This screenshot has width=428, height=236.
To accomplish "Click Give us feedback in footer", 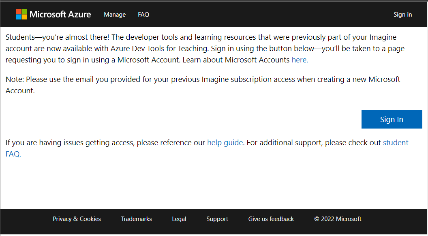I will point(271,219).
